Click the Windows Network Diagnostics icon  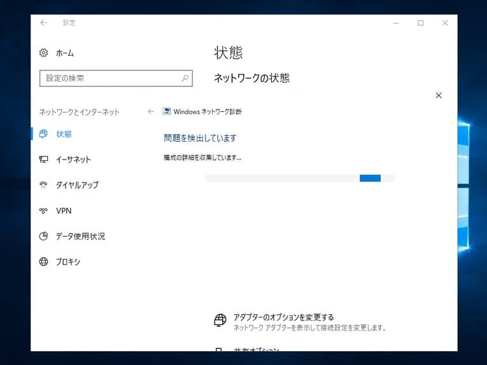[167, 111]
